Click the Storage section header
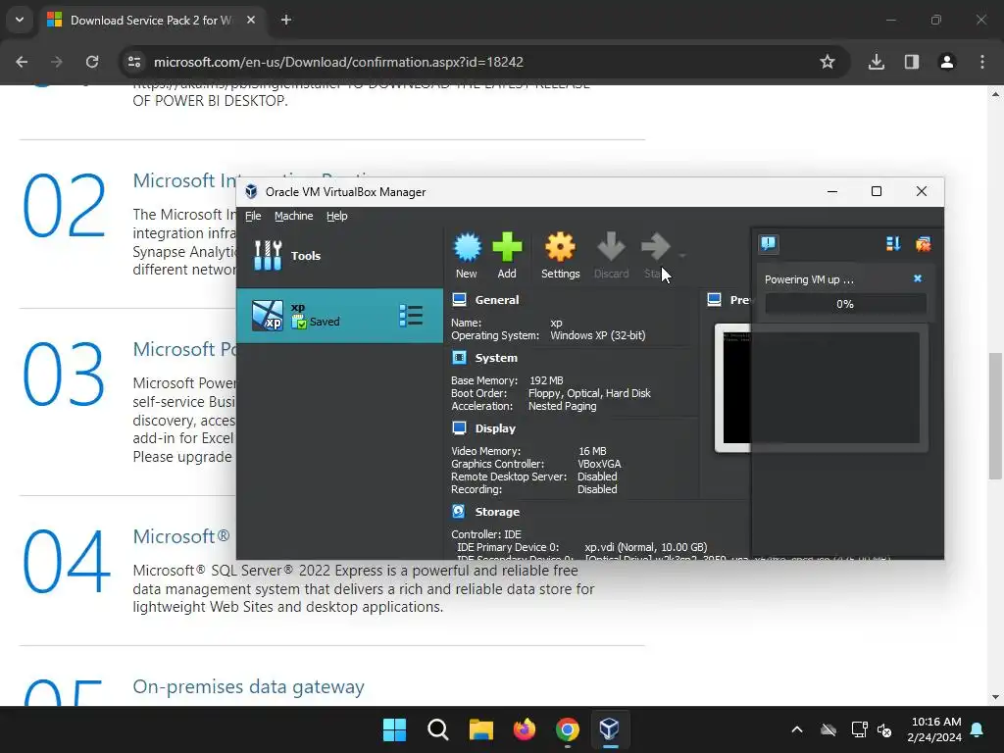The width and height of the screenshot is (1004, 753). click(497, 512)
